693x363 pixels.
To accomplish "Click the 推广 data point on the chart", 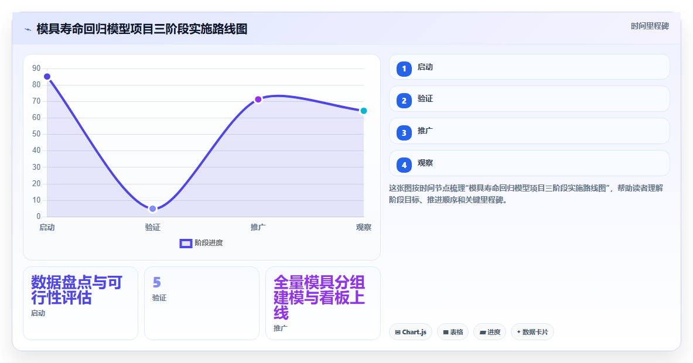I will (x=258, y=100).
